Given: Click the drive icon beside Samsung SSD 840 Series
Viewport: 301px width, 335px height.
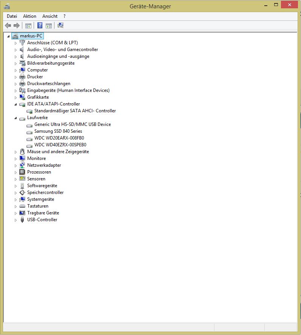Looking at the screenshot, I should click(x=29, y=132).
